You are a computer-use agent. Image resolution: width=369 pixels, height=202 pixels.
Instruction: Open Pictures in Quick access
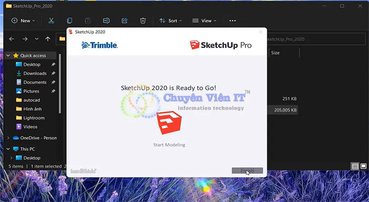point(31,91)
